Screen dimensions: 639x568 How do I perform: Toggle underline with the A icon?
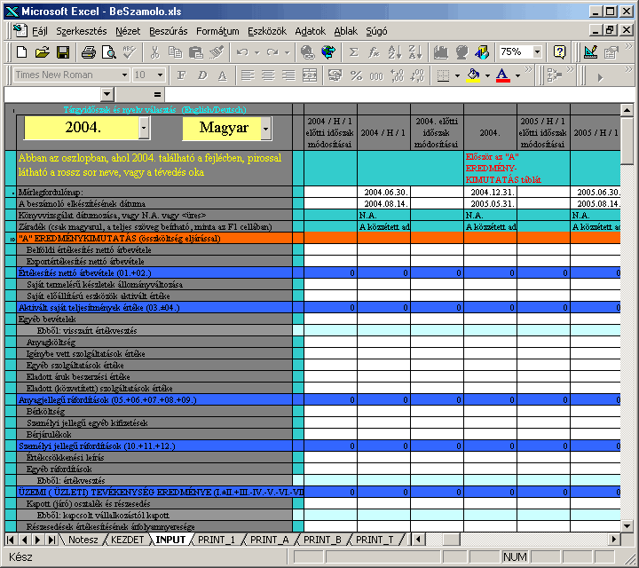[x=222, y=75]
